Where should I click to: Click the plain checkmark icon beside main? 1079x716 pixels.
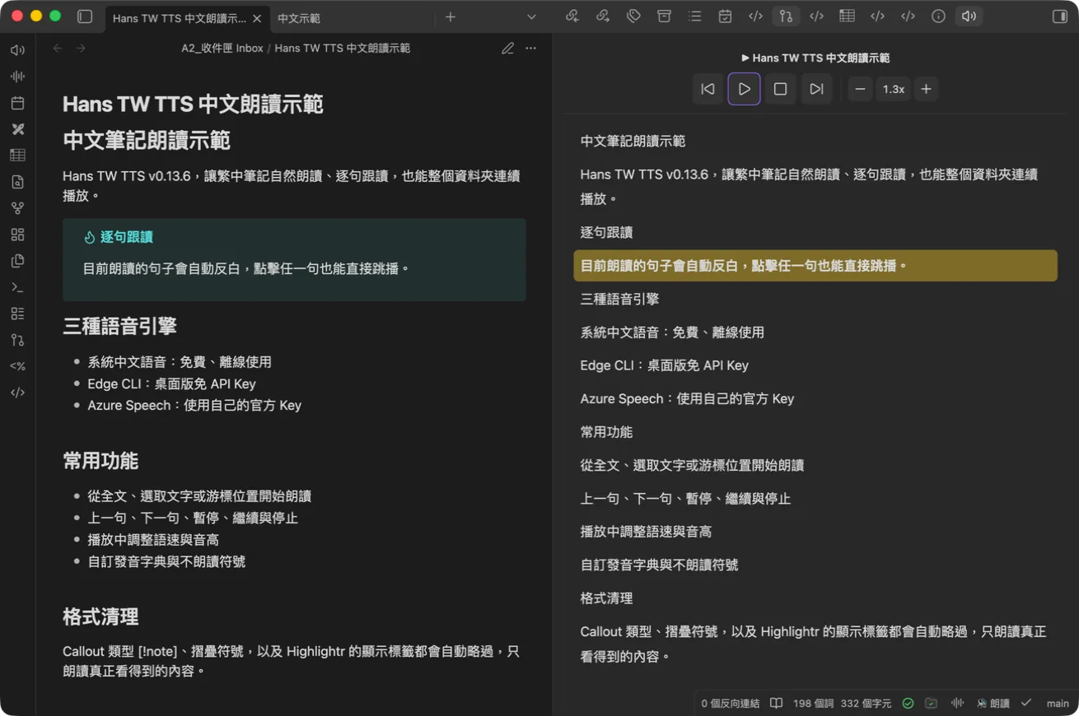click(x=1025, y=704)
